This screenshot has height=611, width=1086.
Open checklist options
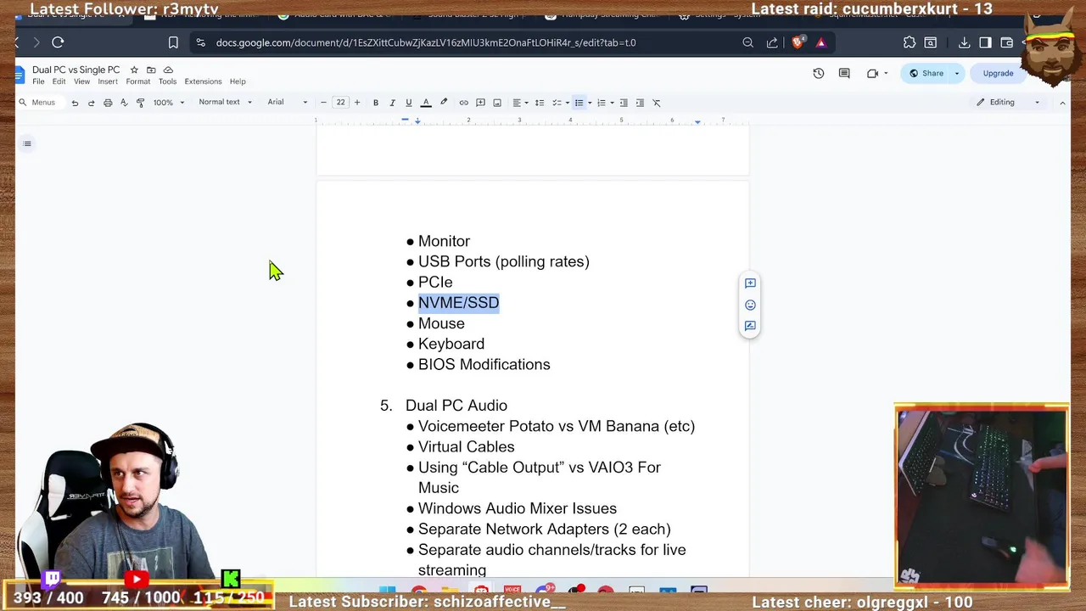pyautogui.click(x=560, y=103)
